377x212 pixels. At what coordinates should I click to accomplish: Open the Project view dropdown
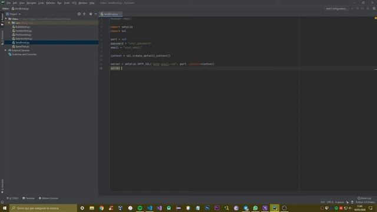pos(14,14)
